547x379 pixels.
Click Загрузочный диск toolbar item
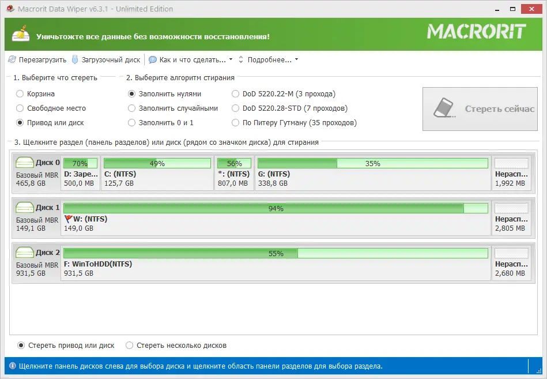point(106,59)
